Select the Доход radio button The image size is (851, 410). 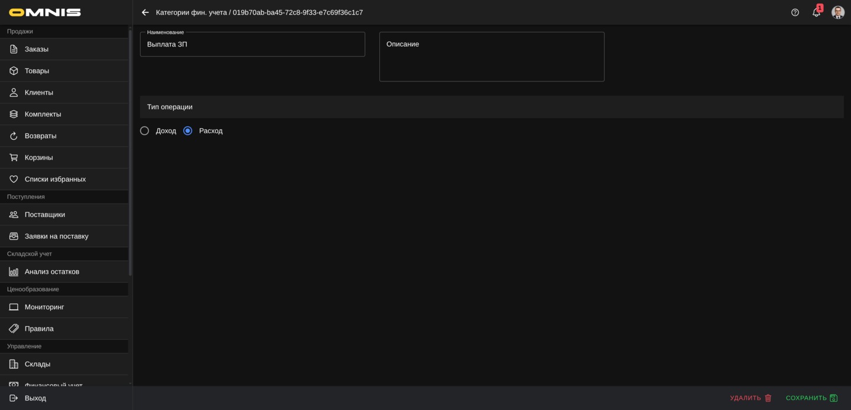click(x=145, y=131)
